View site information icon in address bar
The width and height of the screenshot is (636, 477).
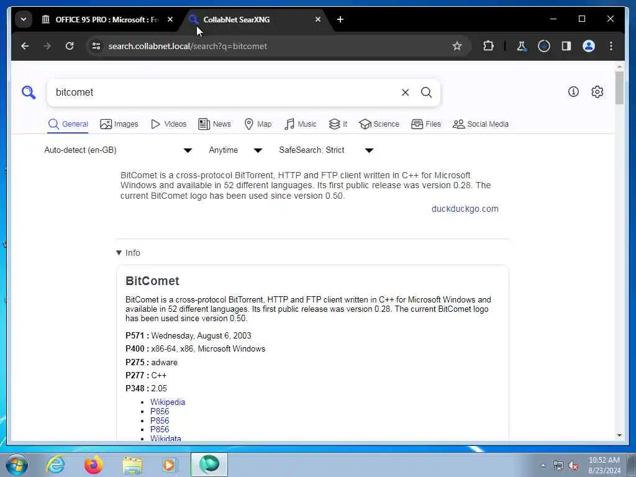(x=96, y=46)
